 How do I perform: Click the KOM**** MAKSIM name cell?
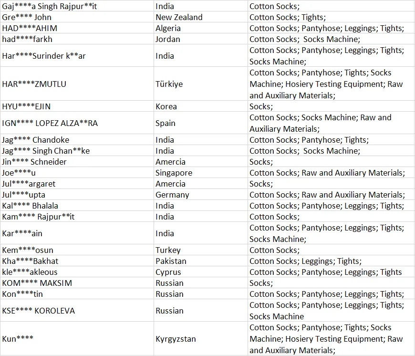pos(77,283)
